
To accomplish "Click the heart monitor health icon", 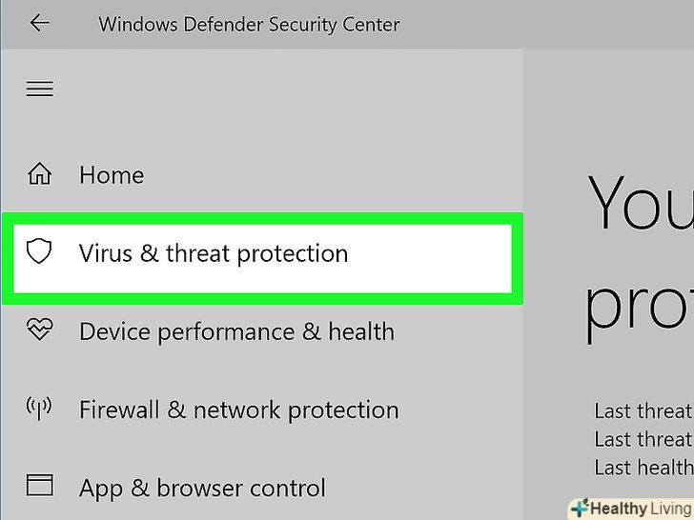I will point(39,330).
